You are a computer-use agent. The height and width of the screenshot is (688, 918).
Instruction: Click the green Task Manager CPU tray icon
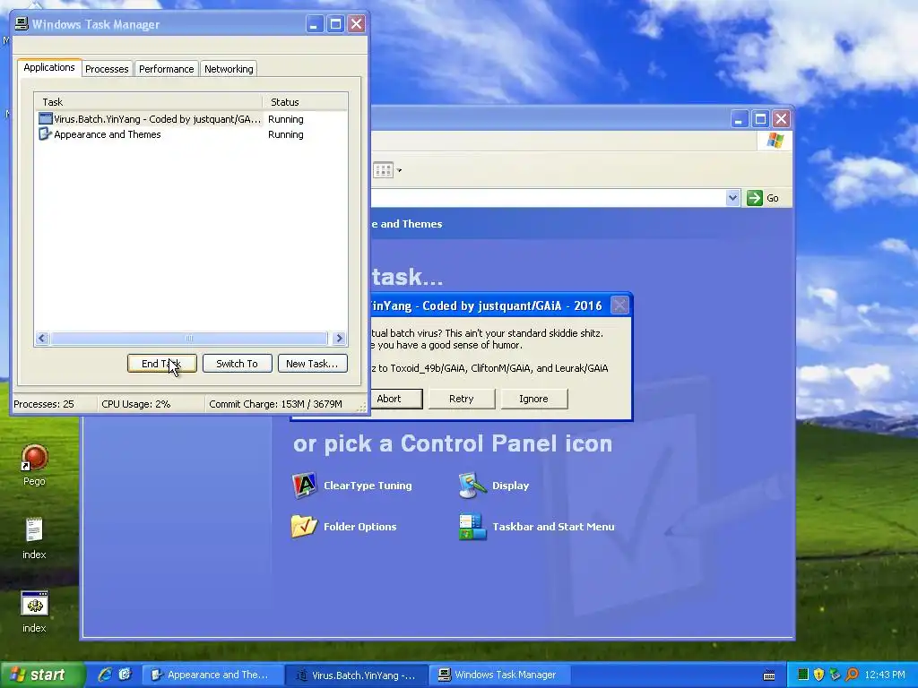(802, 675)
